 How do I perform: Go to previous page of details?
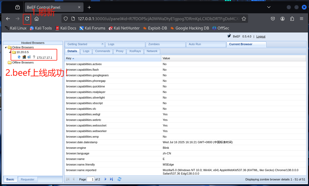point(73,179)
